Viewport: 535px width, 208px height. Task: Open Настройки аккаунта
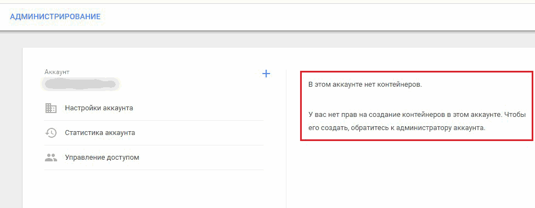pyautogui.click(x=99, y=108)
